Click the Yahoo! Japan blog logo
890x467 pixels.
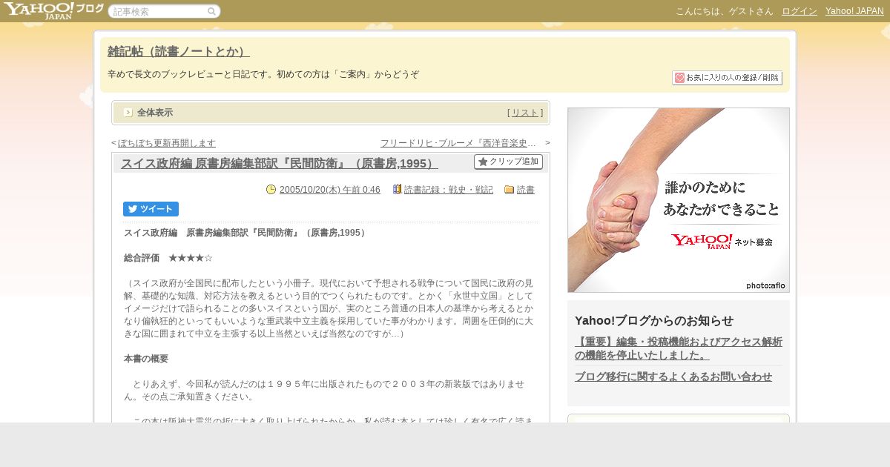click(53, 10)
